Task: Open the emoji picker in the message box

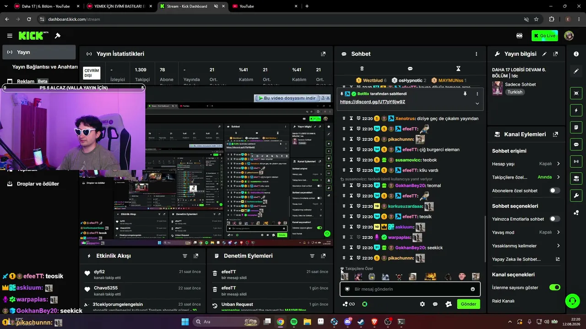Action: coord(472,289)
